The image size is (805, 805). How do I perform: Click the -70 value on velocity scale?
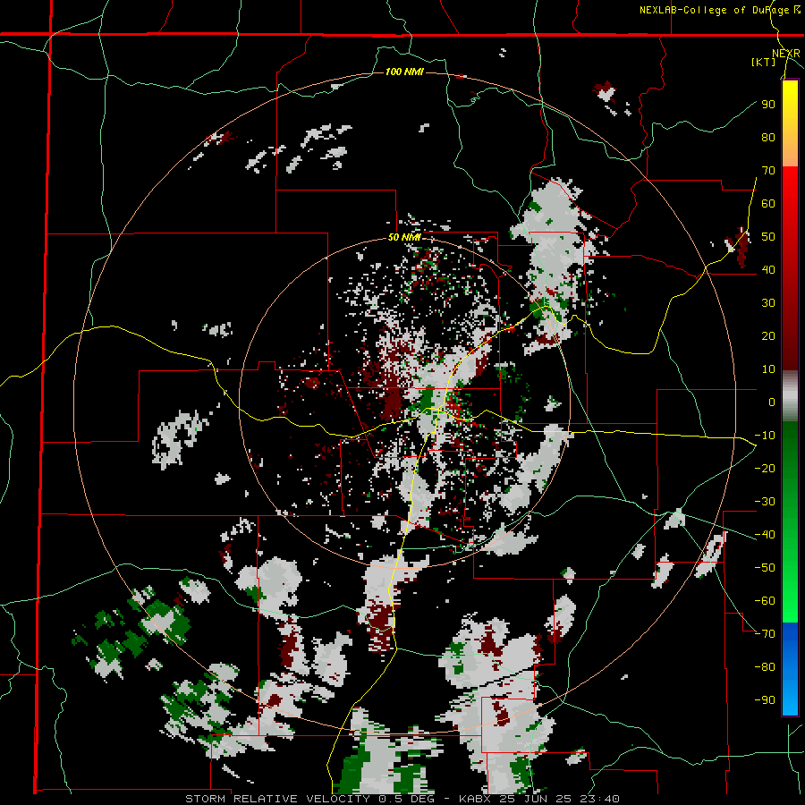click(x=765, y=633)
